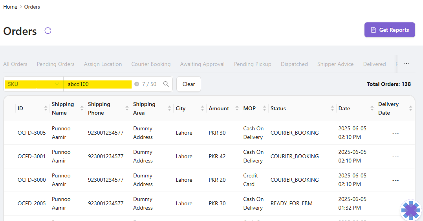This screenshot has width=423, height=221.
Task: Click the clear-text icon in search field
Action: (137, 84)
